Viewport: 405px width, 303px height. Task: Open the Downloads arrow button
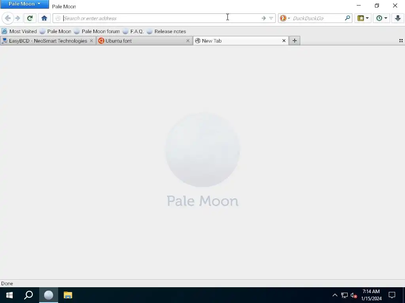(x=398, y=18)
